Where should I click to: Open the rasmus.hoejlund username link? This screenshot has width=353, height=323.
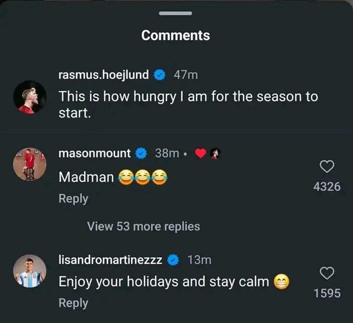coord(103,75)
